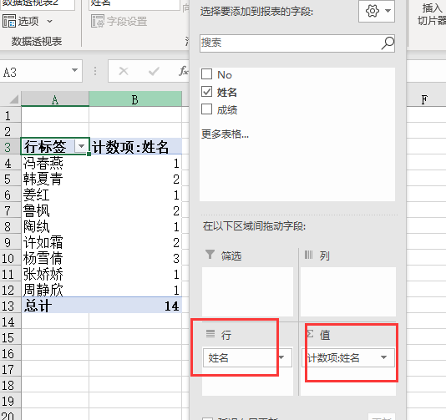Open dropdown arrow of 计数项:姓名 value field
This screenshot has height=420, width=446.
(383, 357)
